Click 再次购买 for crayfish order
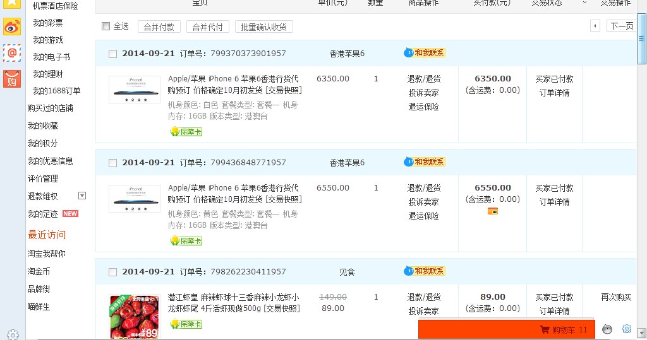Screen dimensions: 647x340 pos(616,297)
